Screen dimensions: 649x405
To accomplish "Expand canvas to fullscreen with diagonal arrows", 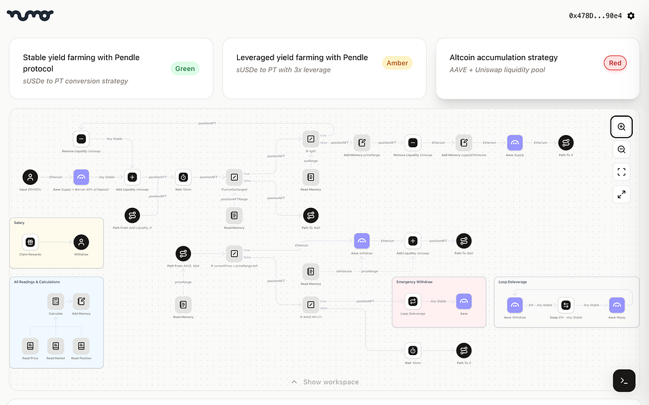I will click(x=621, y=194).
